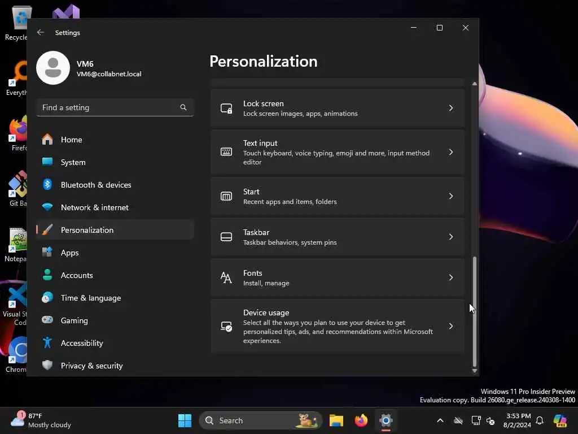Click the Bluetooth icon in sidebar

(47, 185)
